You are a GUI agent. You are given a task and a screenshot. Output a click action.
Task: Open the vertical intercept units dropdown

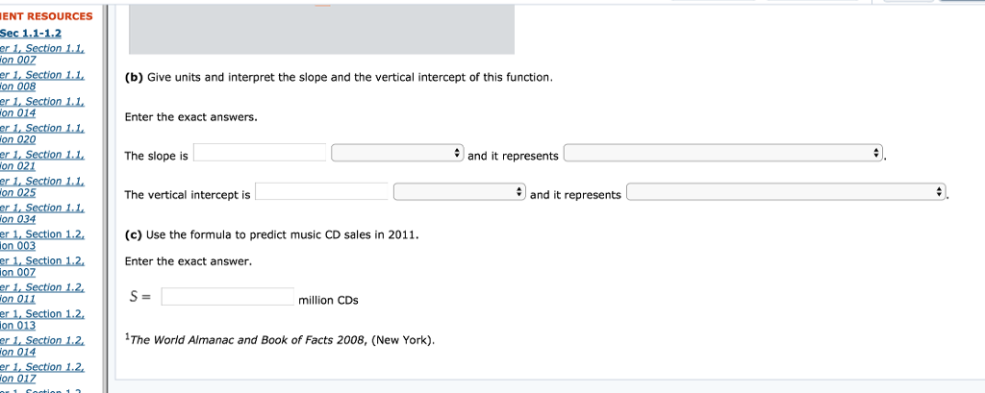pyautogui.click(x=460, y=193)
